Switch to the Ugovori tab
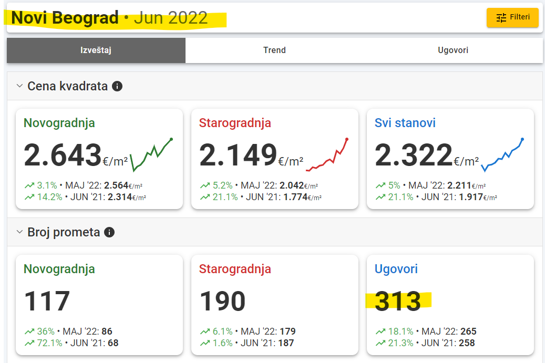 453,50
